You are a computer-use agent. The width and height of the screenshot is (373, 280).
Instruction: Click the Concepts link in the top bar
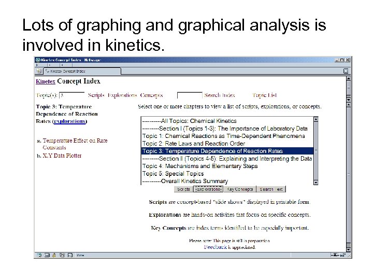[151, 95]
